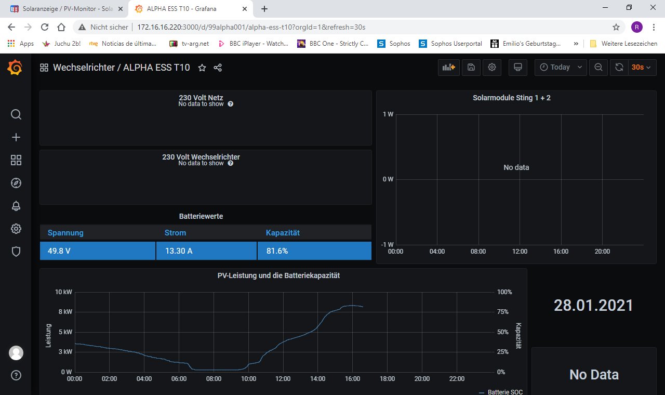Open the Dashboards grid icon in sidebar

(x=16, y=160)
